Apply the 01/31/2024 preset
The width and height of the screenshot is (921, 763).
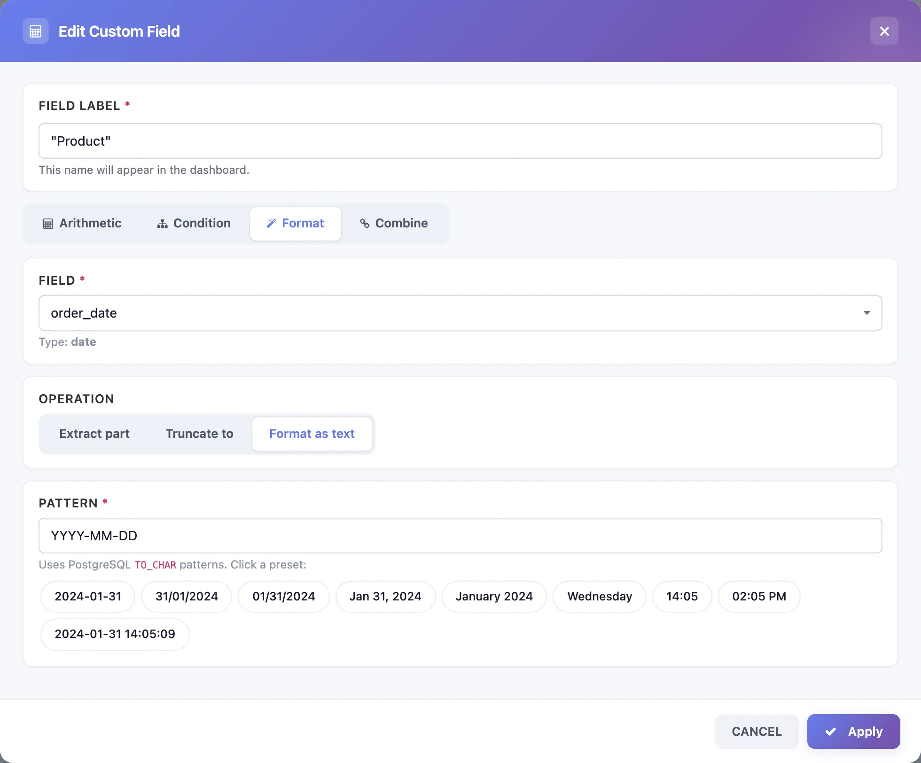coord(284,597)
